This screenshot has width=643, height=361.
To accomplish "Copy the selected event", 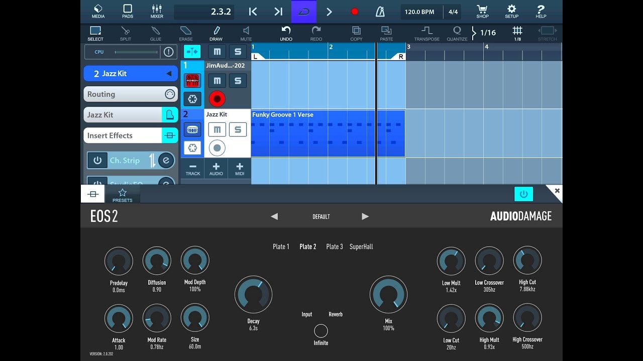I will coord(356,34).
